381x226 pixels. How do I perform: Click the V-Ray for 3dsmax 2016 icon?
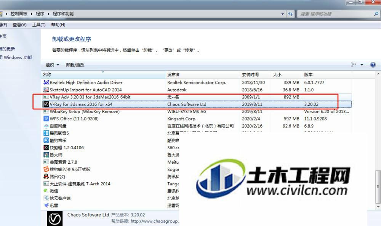click(46, 104)
